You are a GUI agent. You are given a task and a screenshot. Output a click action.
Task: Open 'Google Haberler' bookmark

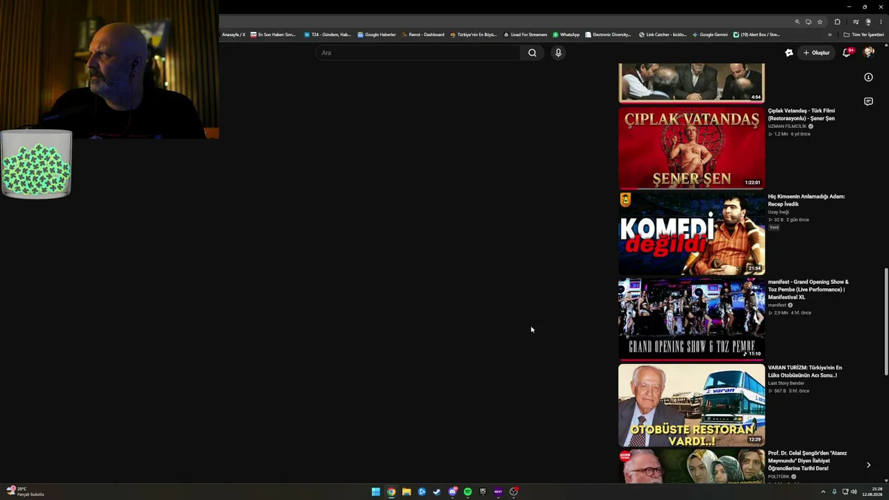pos(376,34)
